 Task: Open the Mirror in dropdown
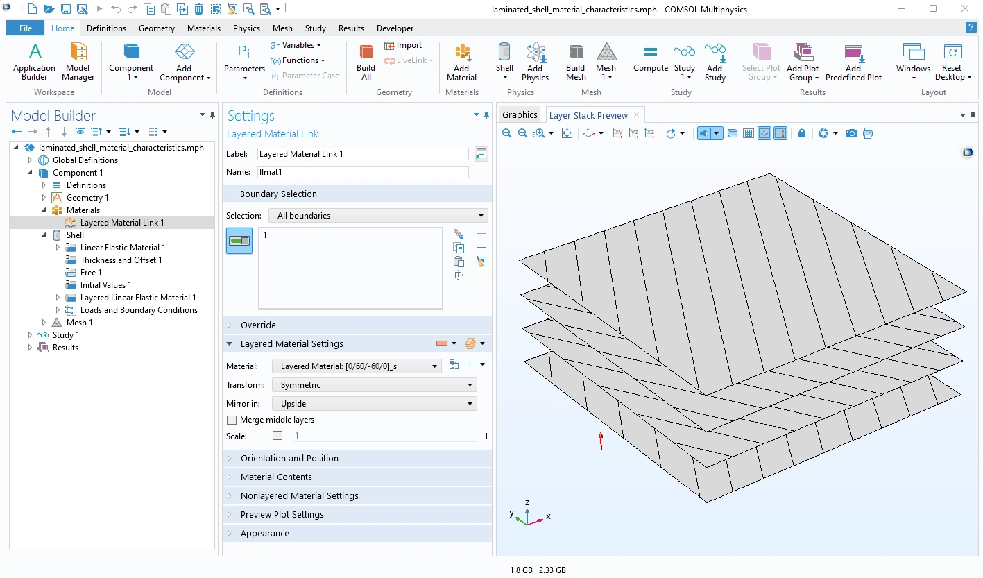point(374,403)
